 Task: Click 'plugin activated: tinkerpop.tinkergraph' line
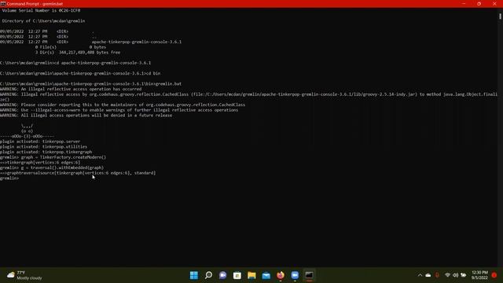coord(46,152)
